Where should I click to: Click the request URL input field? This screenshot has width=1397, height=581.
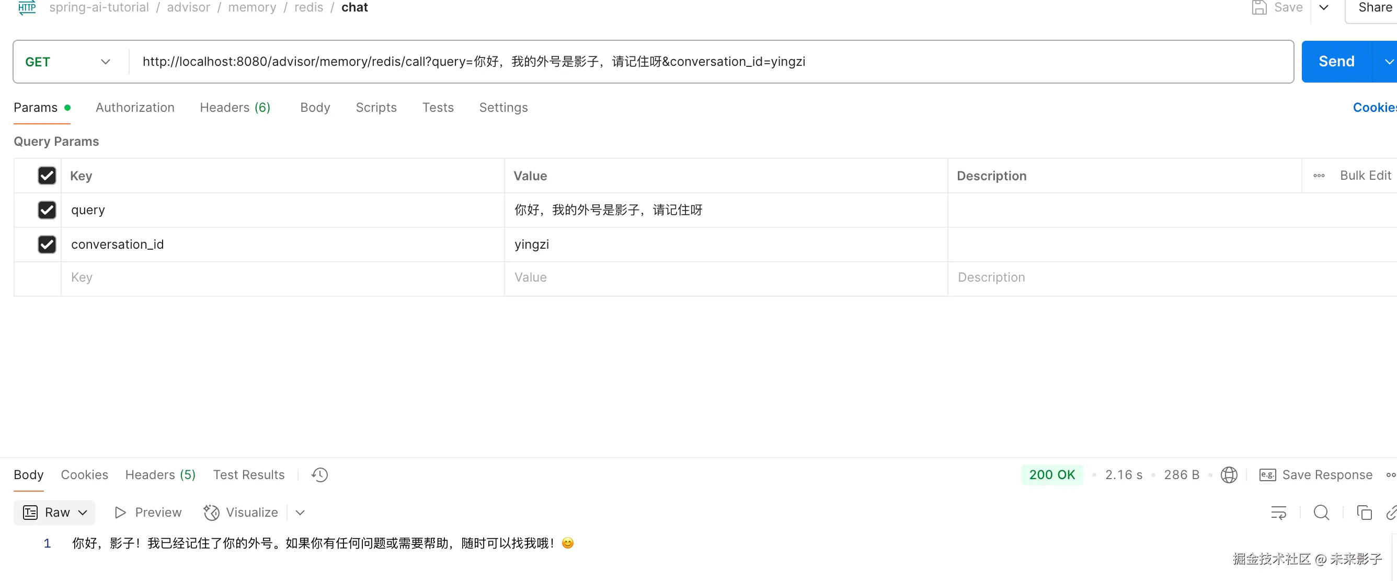tap(705, 62)
